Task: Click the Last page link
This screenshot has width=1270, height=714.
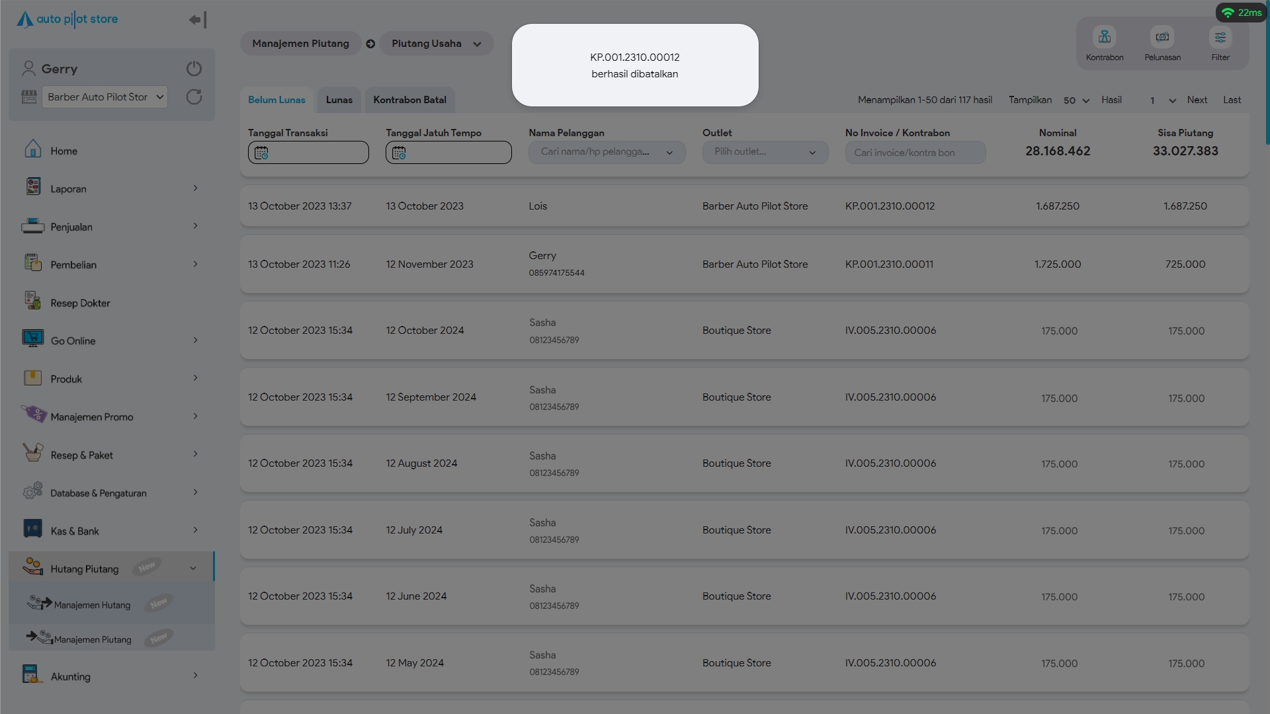Action: [x=1232, y=100]
